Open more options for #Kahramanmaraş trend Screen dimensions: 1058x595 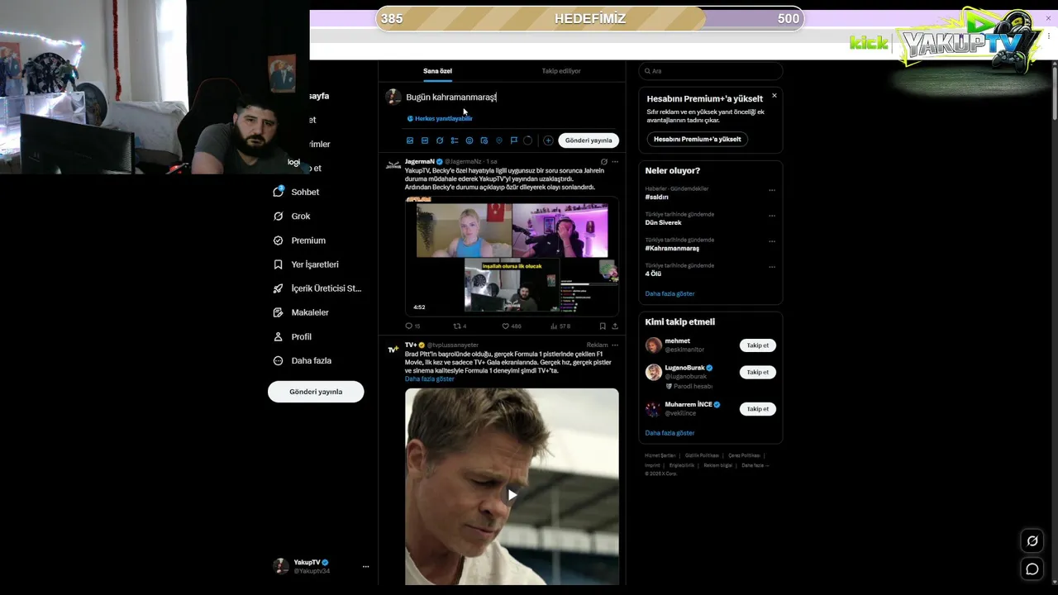(x=772, y=241)
